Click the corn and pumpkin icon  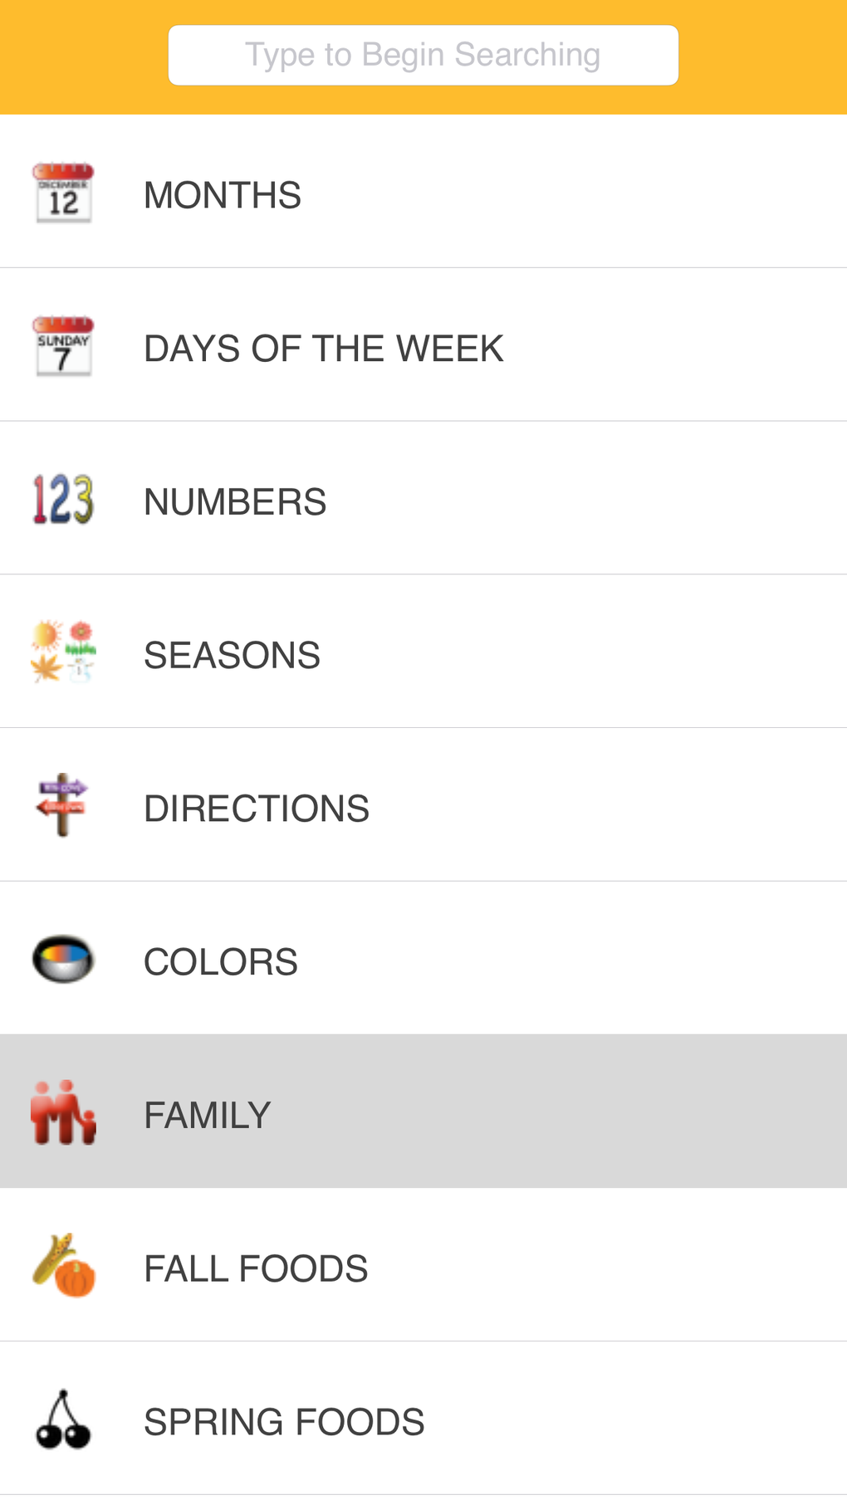[x=63, y=1267]
